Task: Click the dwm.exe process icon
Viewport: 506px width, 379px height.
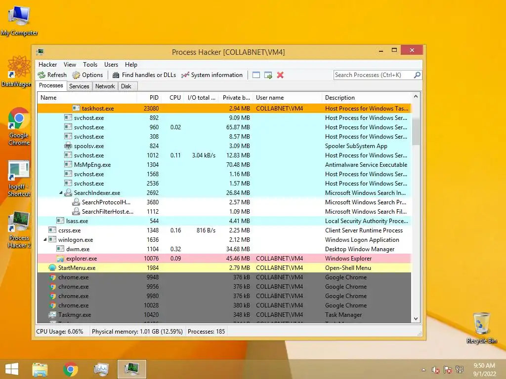Action: pos(60,249)
